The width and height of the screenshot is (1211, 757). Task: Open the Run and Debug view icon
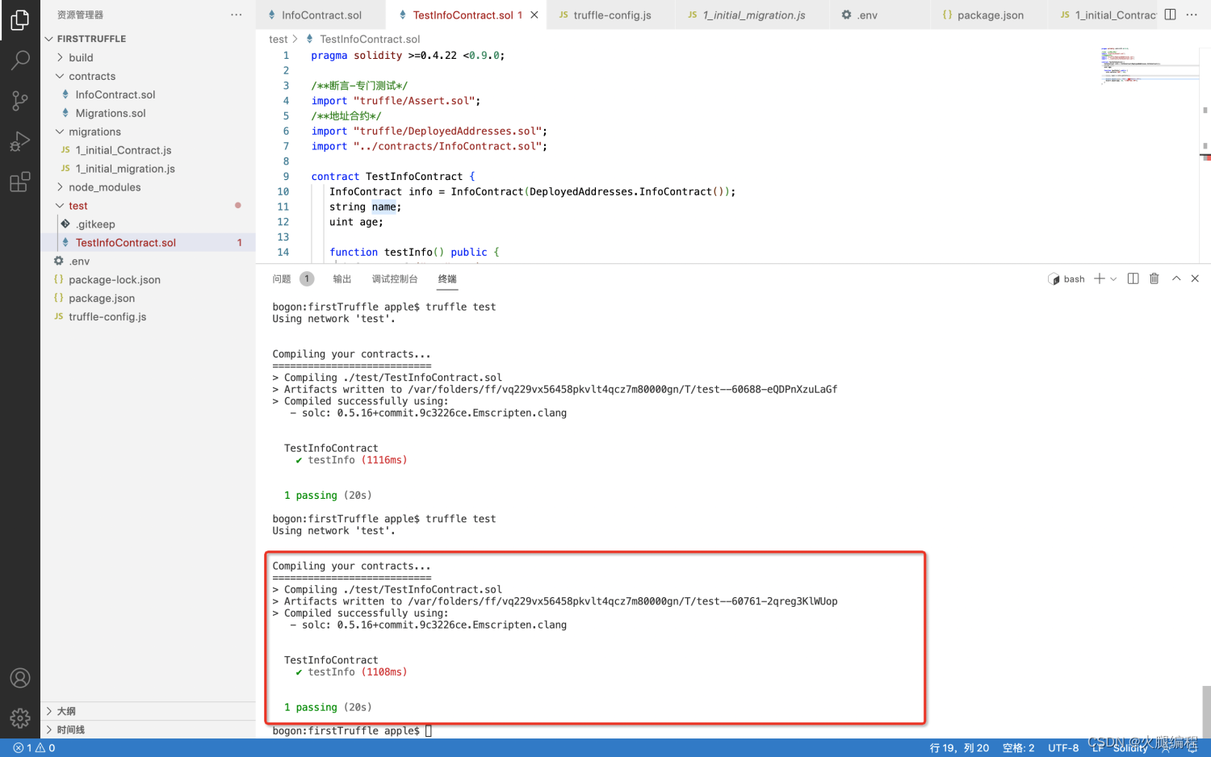point(20,141)
